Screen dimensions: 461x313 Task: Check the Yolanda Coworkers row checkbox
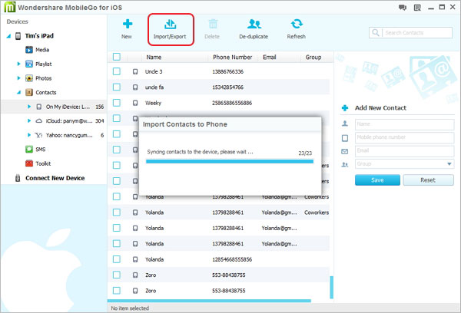[x=117, y=213]
